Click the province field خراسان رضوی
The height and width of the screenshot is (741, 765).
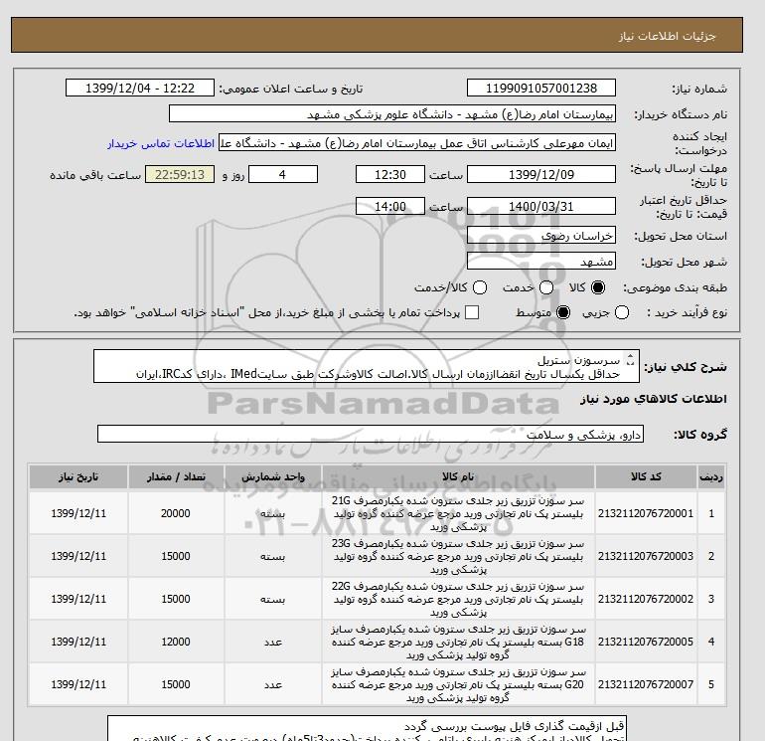tap(541, 236)
